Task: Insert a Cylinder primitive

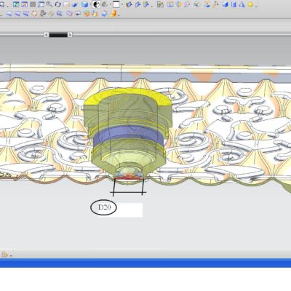Action: pos(234,4)
